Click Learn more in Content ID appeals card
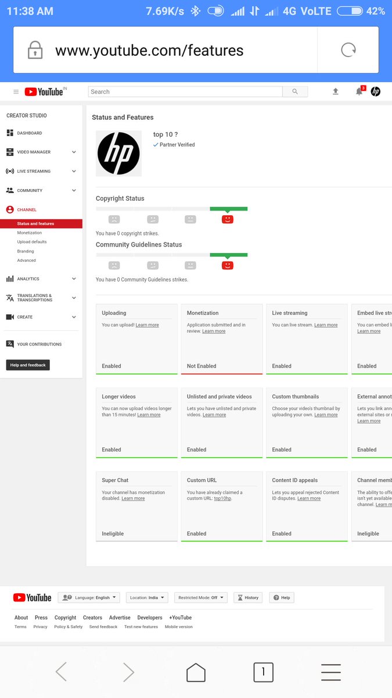 (x=309, y=498)
